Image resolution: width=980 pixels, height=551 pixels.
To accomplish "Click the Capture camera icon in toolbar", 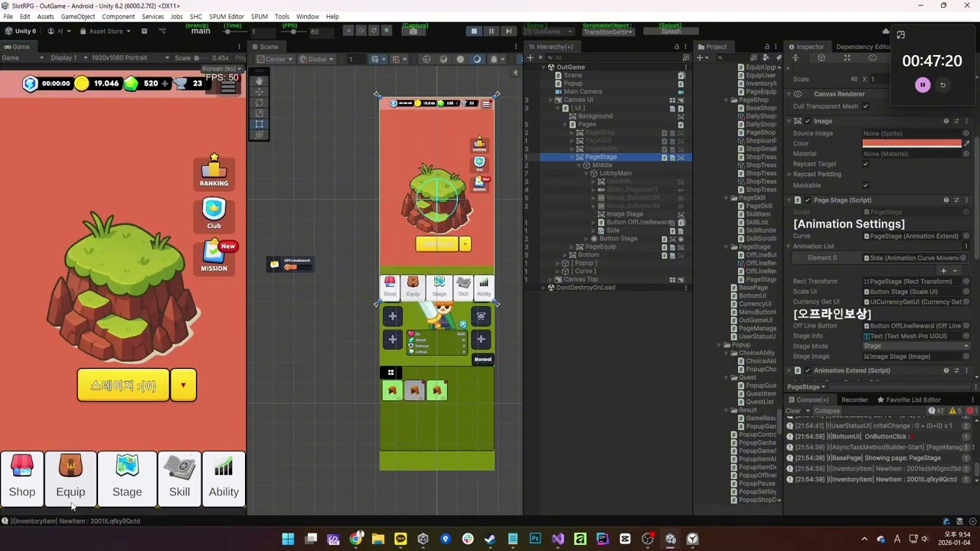I will [413, 31].
